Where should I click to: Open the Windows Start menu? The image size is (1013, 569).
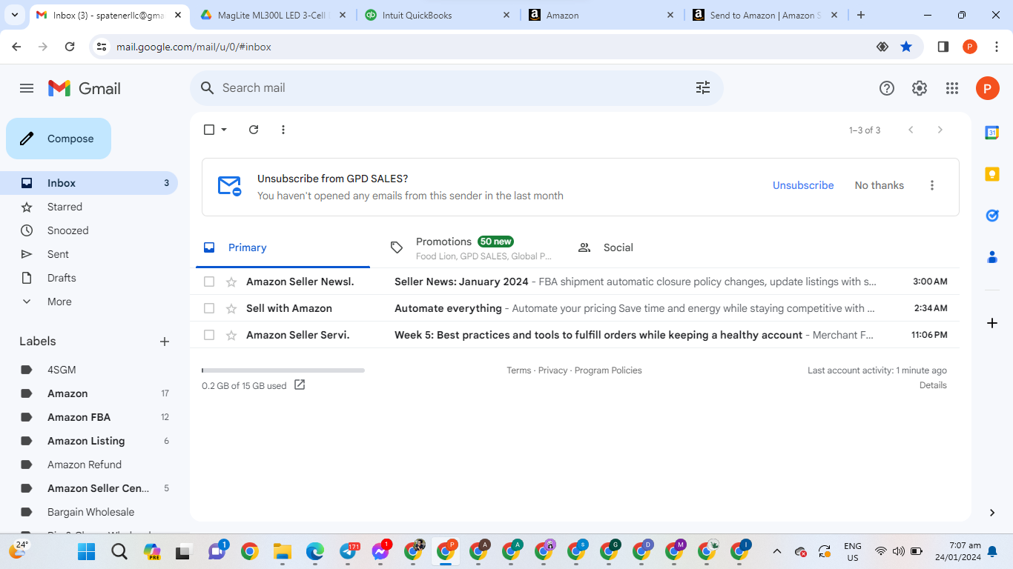(87, 551)
